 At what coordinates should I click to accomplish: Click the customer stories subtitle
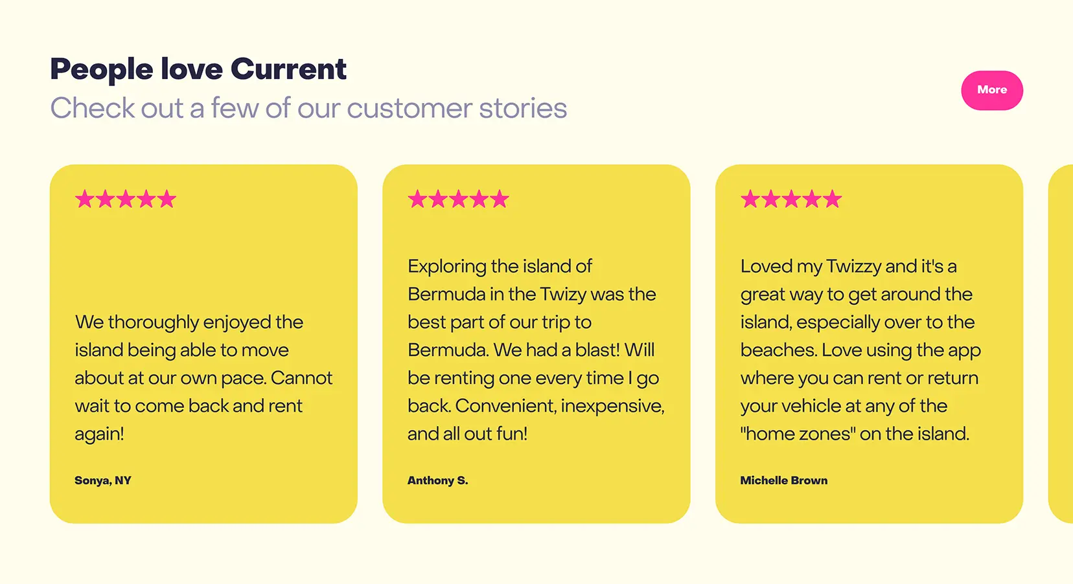(308, 108)
